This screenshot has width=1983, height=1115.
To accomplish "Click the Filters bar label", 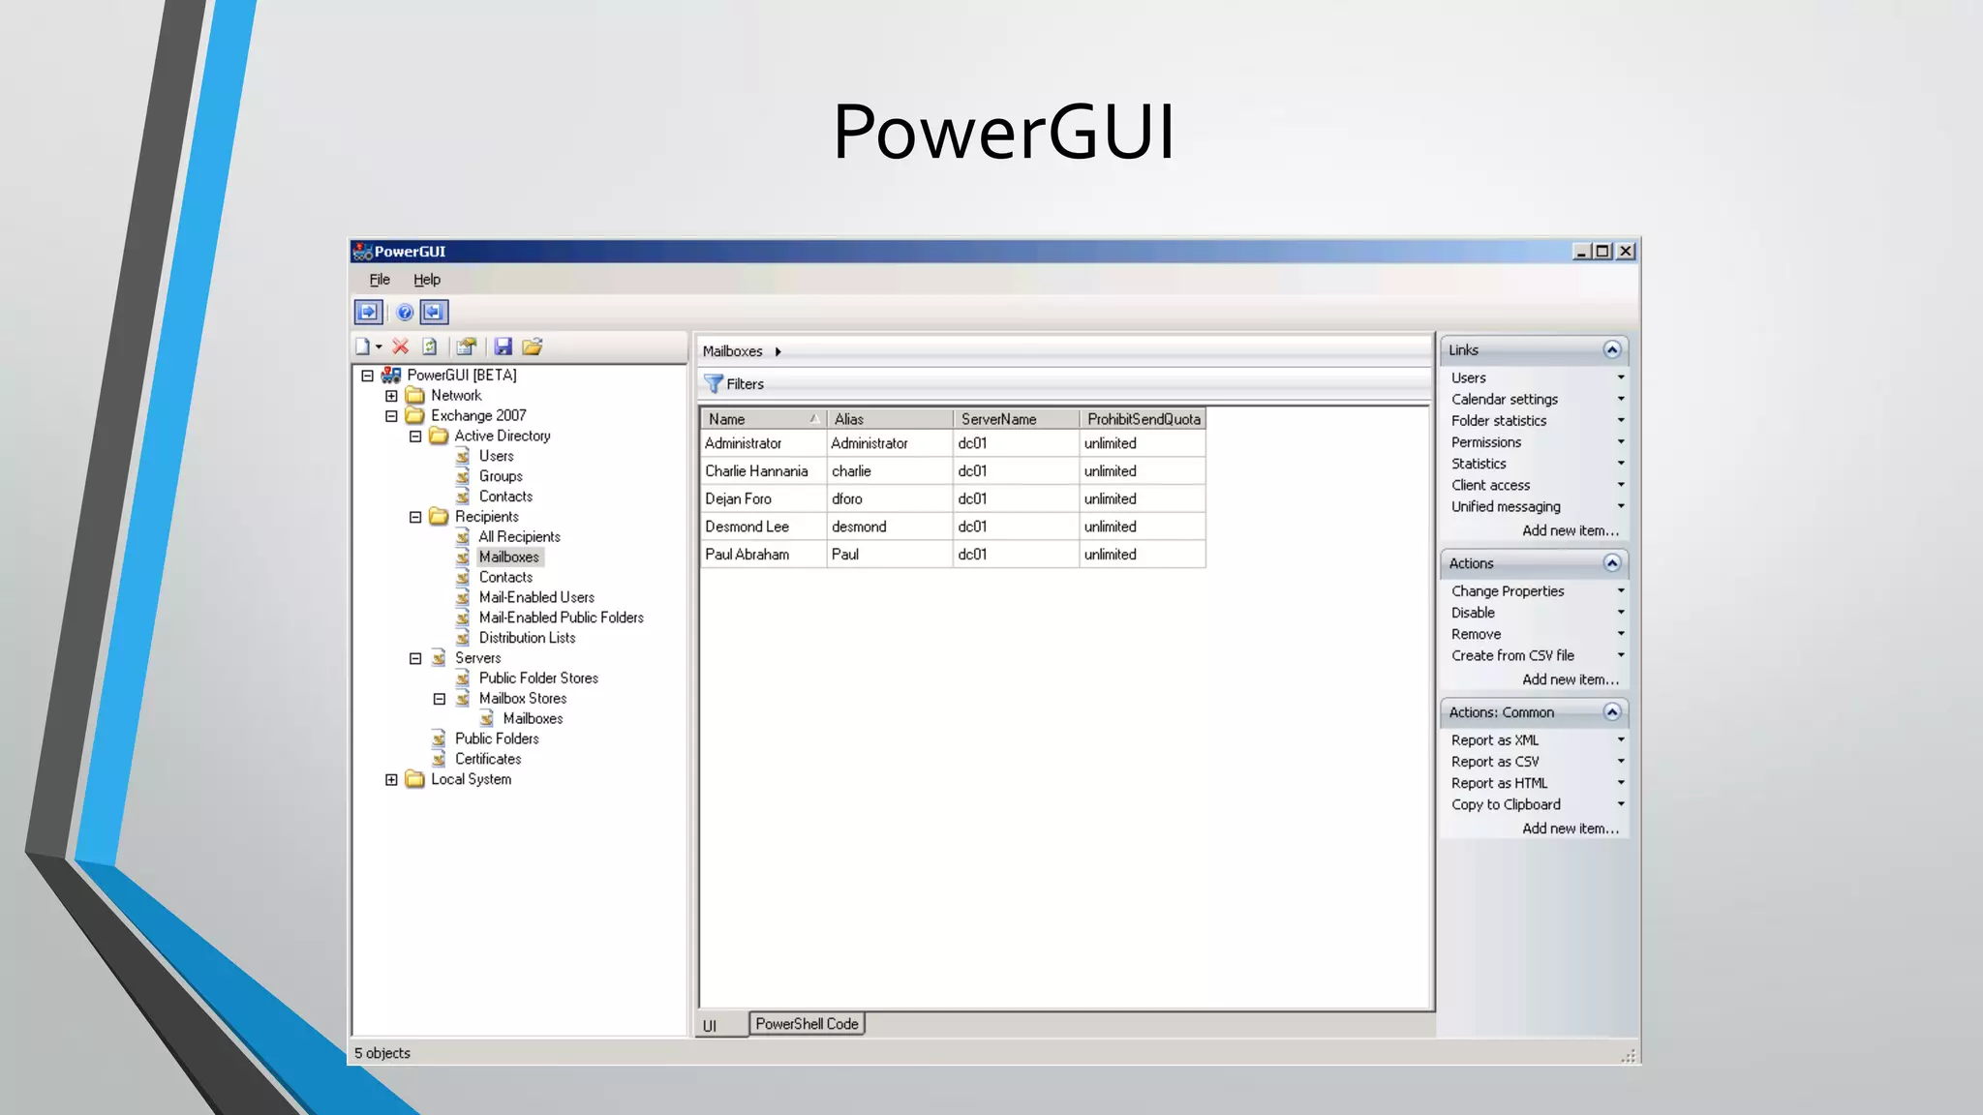I will click(x=745, y=384).
